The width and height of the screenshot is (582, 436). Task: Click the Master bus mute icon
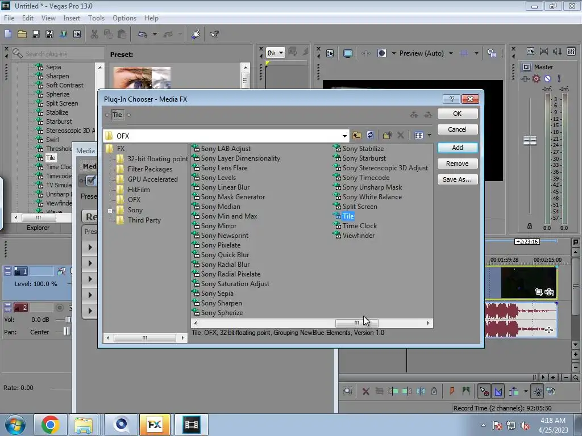(547, 78)
